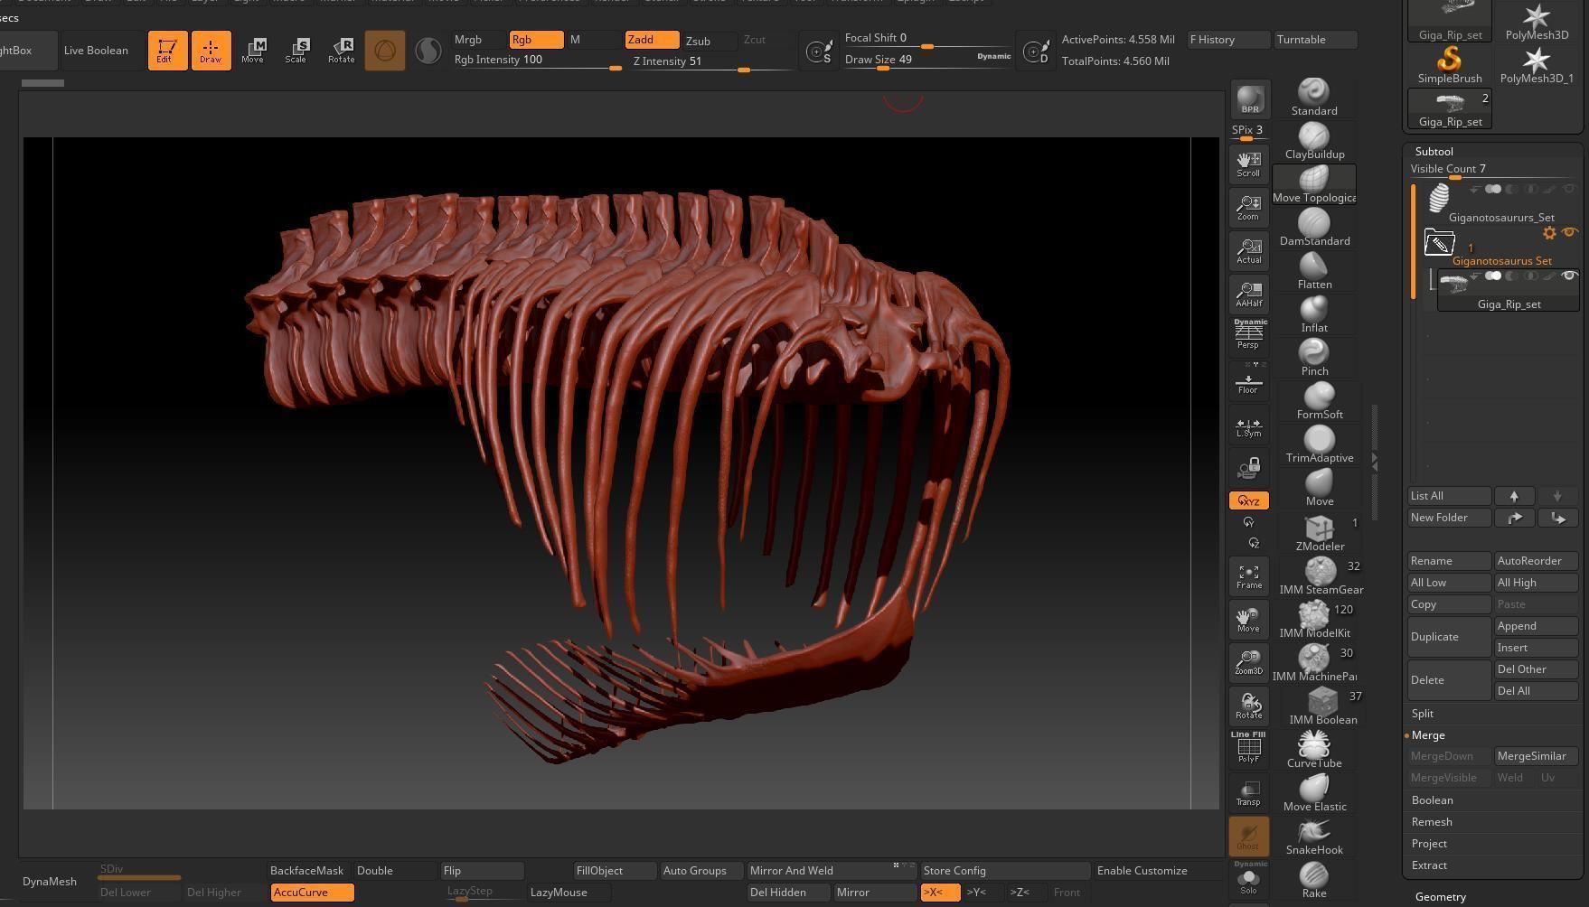Select the Move Elastic brush
Screen dimensions: 1589x907
[1313, 792]
